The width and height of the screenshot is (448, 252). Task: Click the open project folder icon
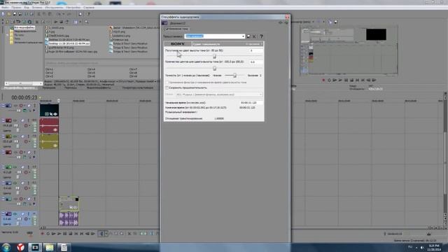9,14
